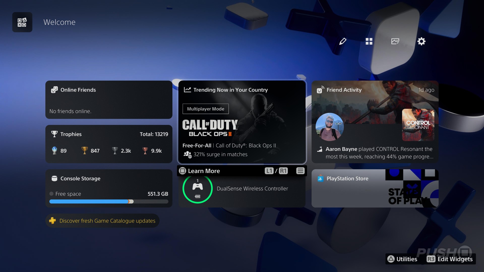Open the CONTROL Resonant game cover
This screenshot has height=272, width=484.
click(x=418, y=125)
